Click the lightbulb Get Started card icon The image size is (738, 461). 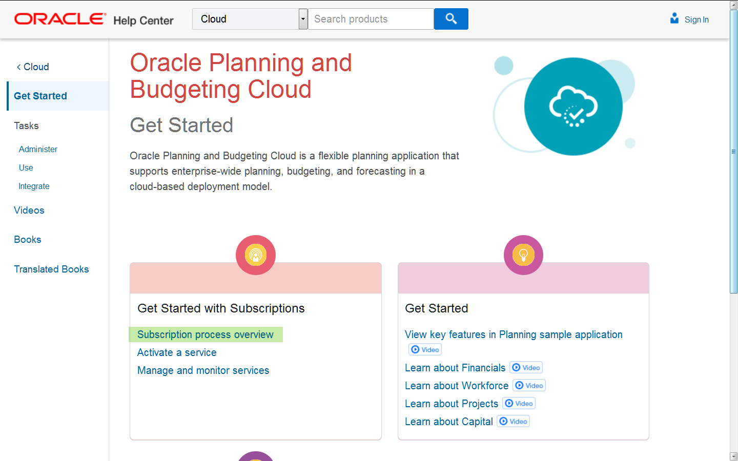click(x=523, y=255)
